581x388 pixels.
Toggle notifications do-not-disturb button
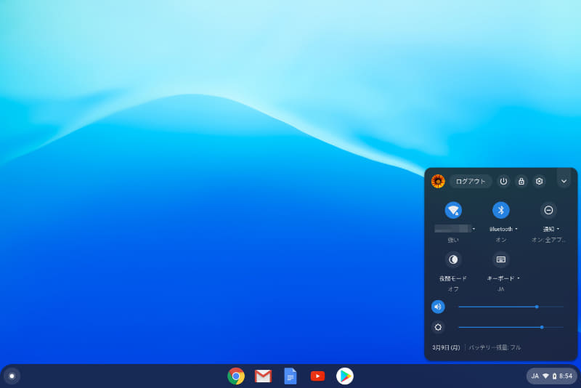point(548,210)
